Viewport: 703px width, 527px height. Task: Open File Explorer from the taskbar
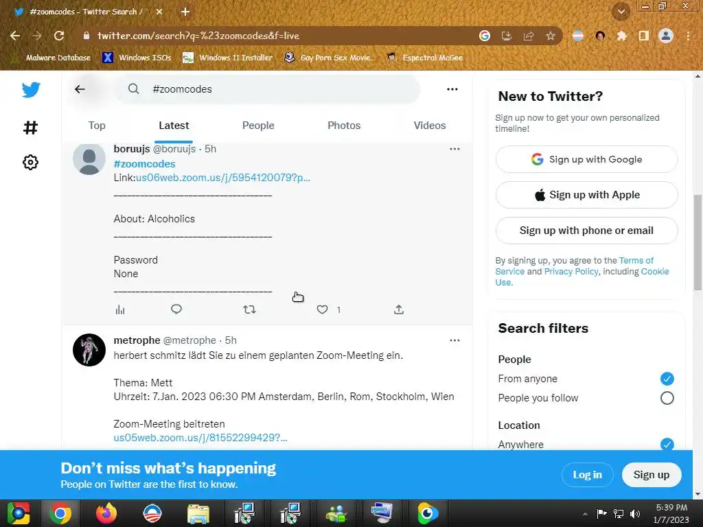[198, 513]
